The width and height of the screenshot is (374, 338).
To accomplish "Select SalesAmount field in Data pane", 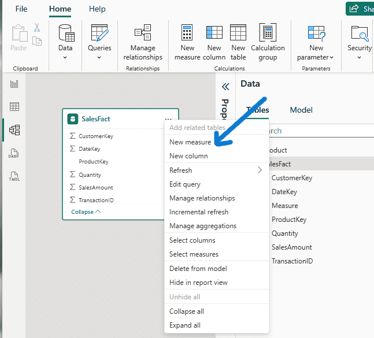I will pyautogui.click(x=291, y=247).
